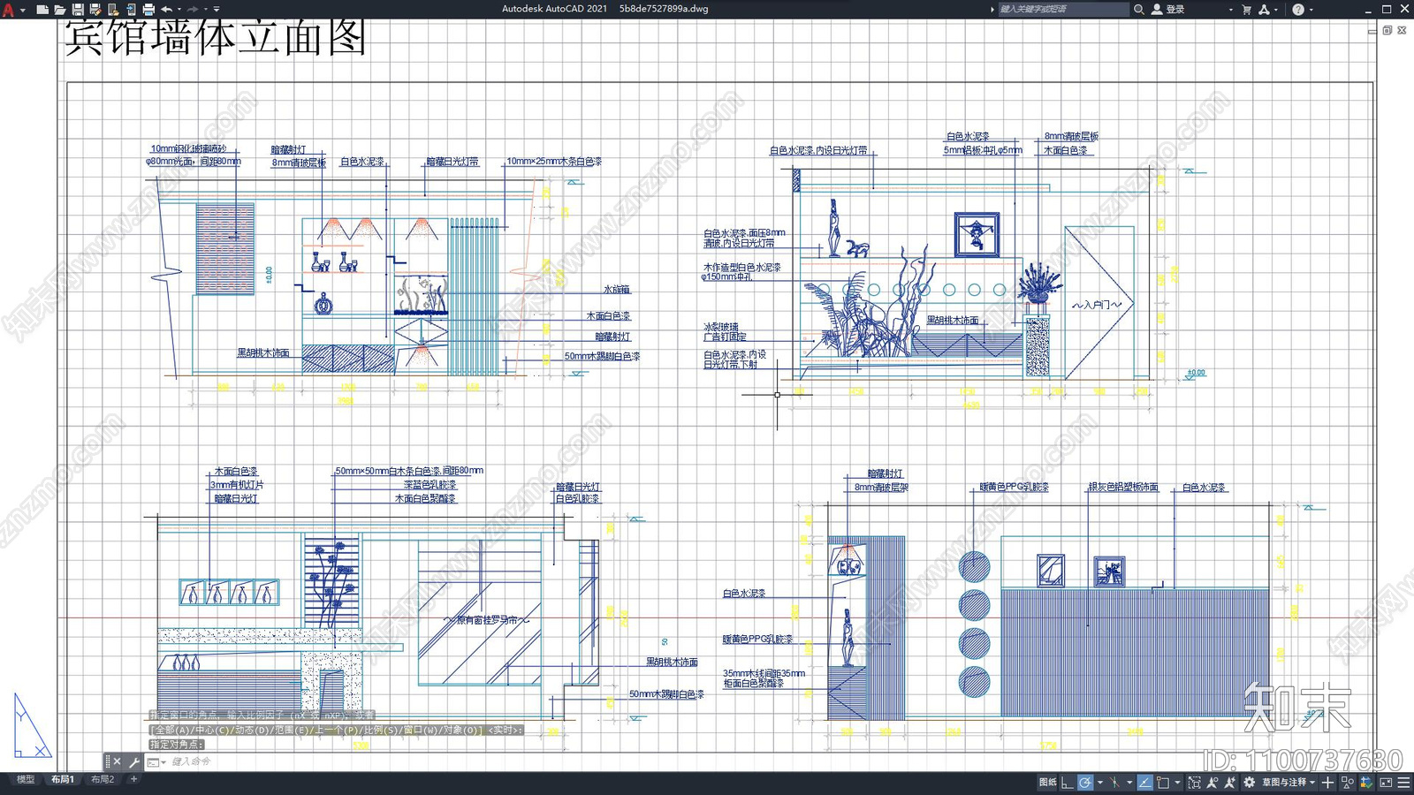The height and width of the screenshot is (795, 1414).
Task: Open command line customize wrench icon
Action: pos(134,761)
